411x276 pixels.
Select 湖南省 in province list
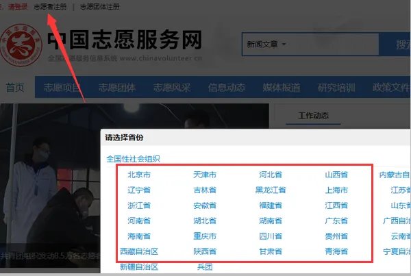[271, 221]
